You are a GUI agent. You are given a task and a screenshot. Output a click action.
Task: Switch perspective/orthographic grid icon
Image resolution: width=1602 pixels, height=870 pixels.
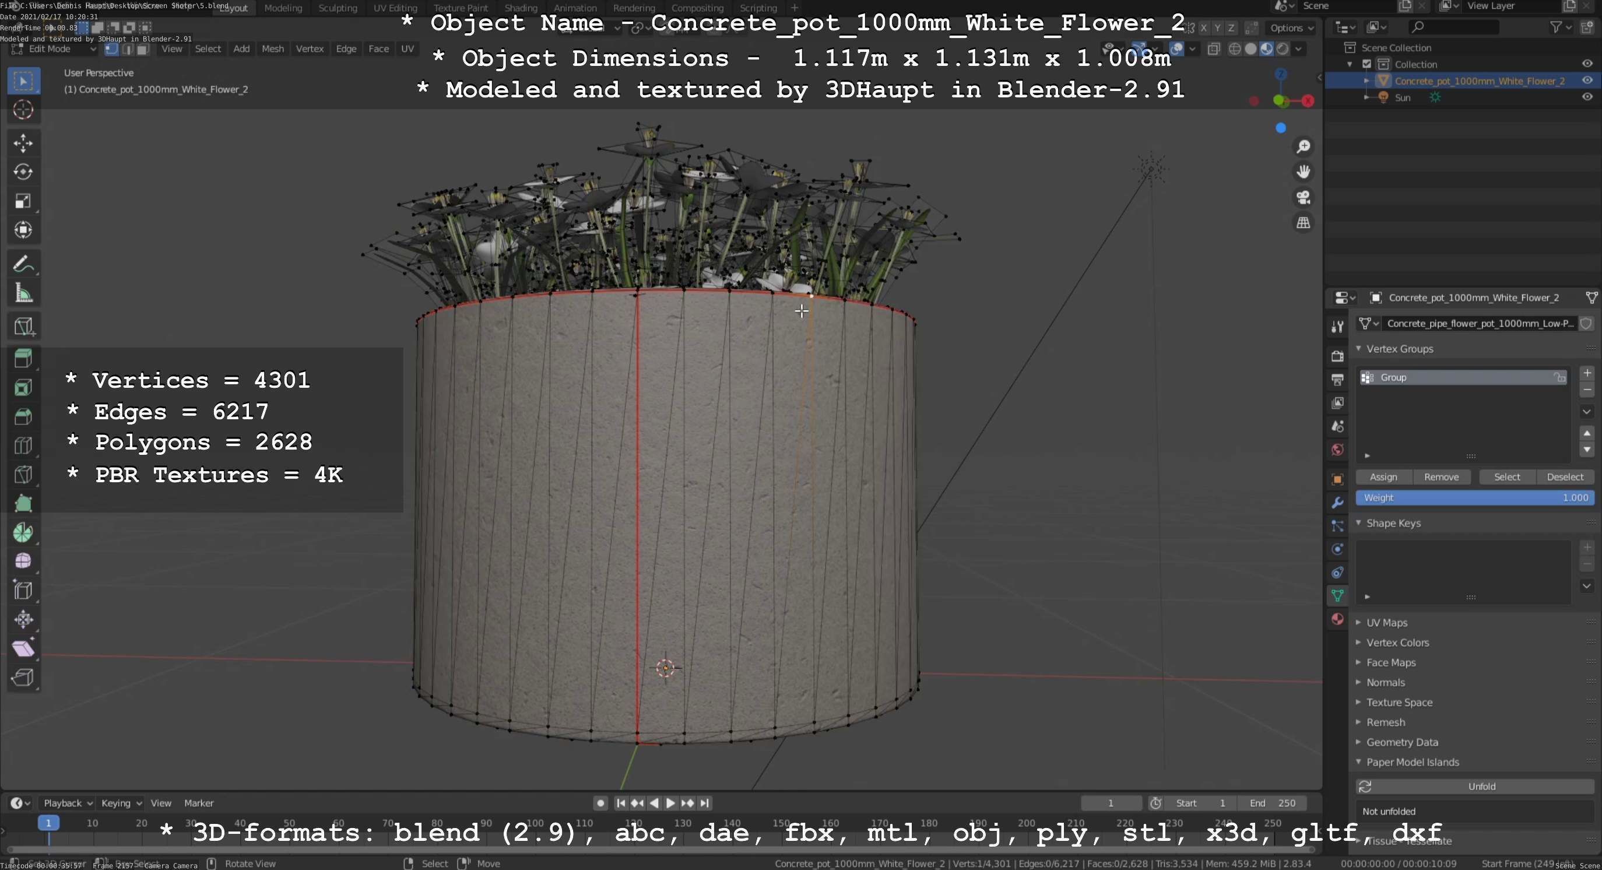pos(1303,223)
